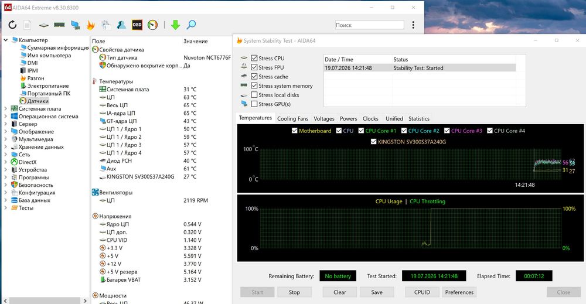This screenshot has width=586, height=304.
Task: Enable Stress GPU(s) checkbox
Action: (x=254, y=104)
